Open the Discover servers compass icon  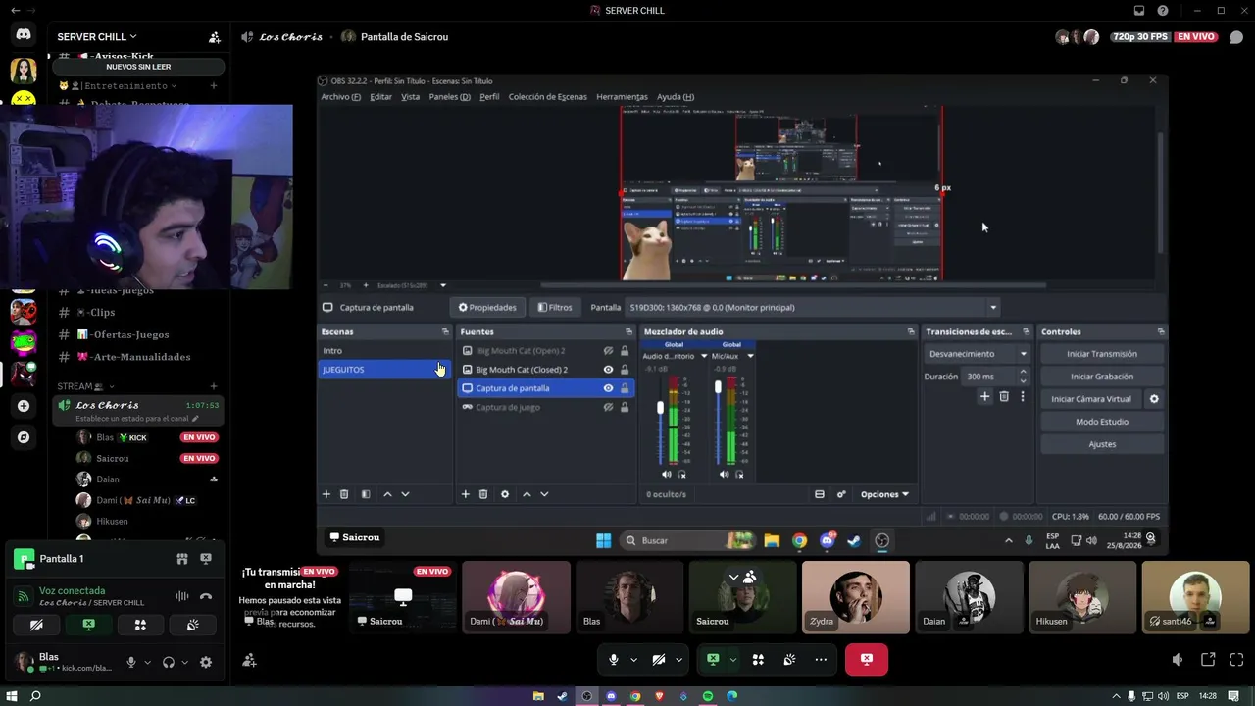(24, 437)
